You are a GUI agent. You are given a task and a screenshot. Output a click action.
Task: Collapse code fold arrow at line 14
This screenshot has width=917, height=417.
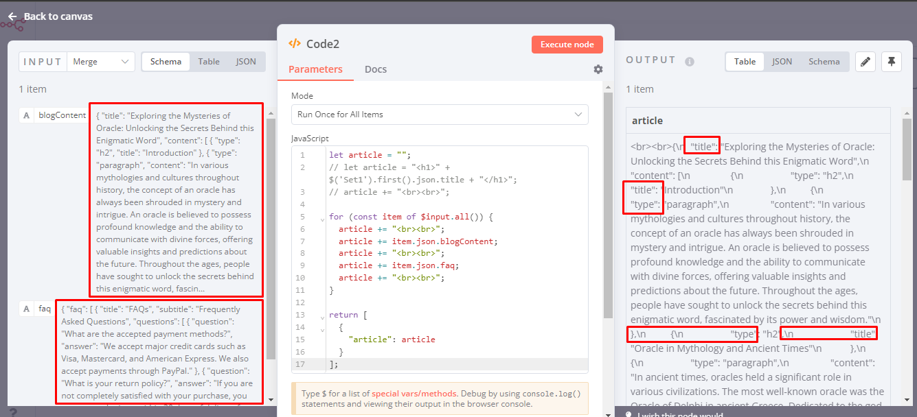[x=322, y=330]
